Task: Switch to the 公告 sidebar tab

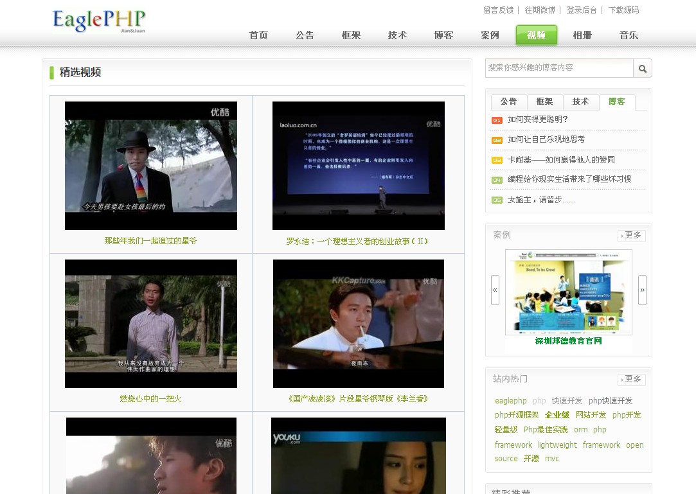Action: pyautogui.click(x=509, y=101)
